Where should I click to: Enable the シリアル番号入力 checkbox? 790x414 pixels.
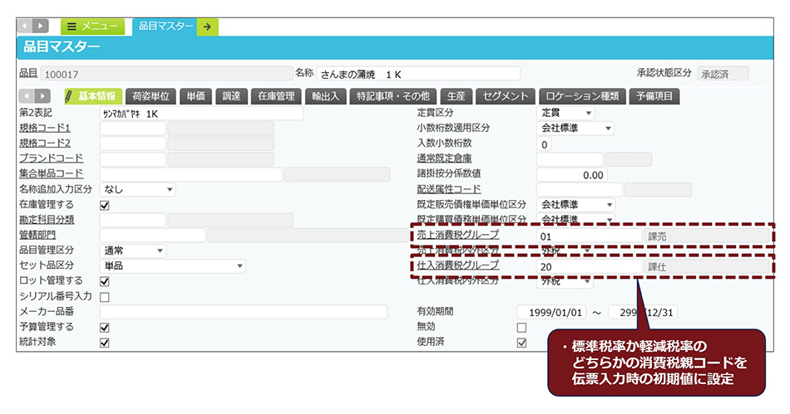point(105,297)
